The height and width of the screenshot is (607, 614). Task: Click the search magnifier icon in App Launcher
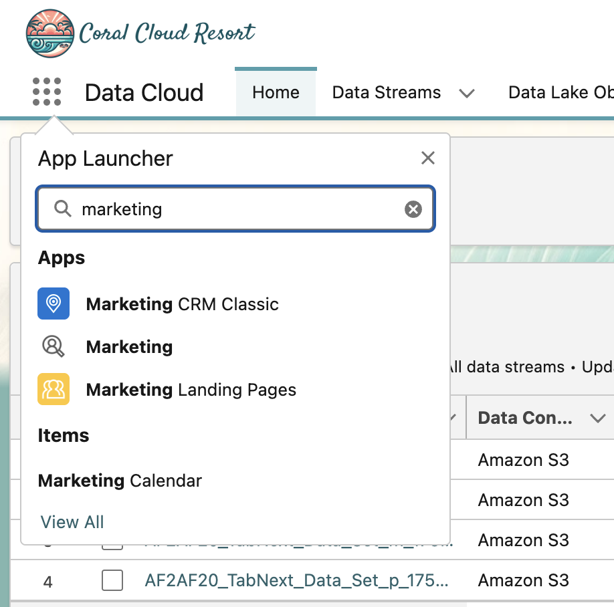click(x=63, y=209)
